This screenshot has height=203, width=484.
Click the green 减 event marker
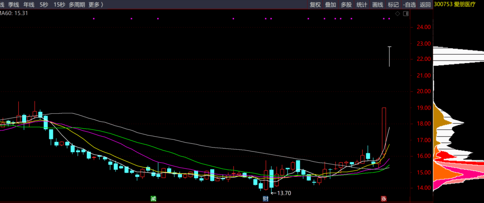[x=153, y=199]
